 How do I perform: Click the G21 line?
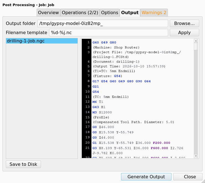point(96,87)
